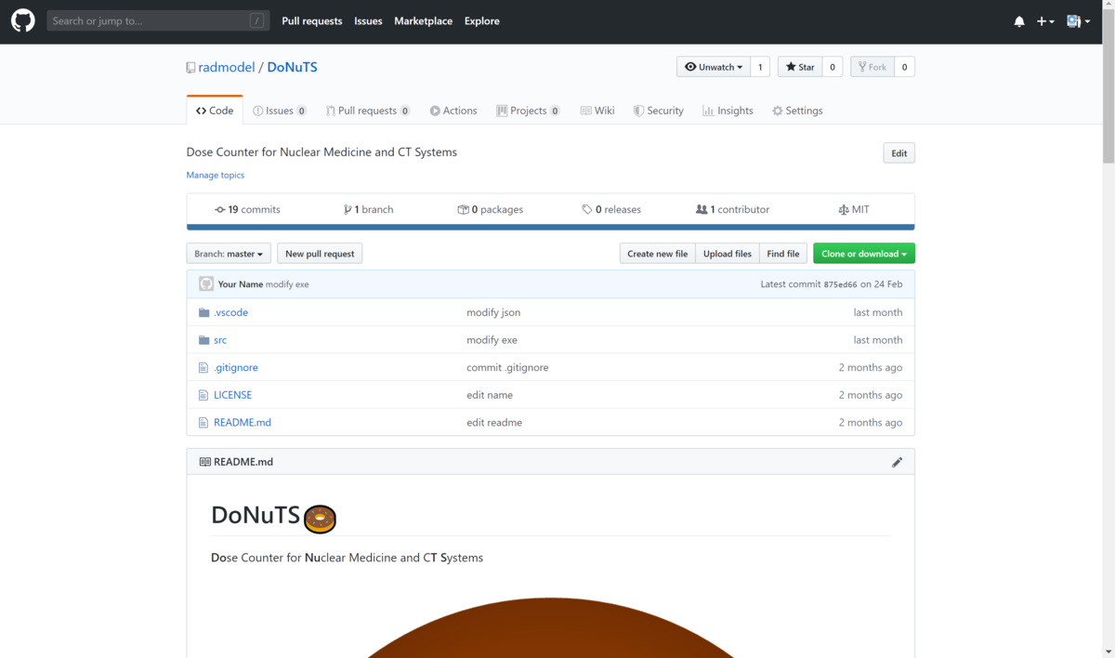
Task: Switch to the Projects tab
Action: point(528,111)
